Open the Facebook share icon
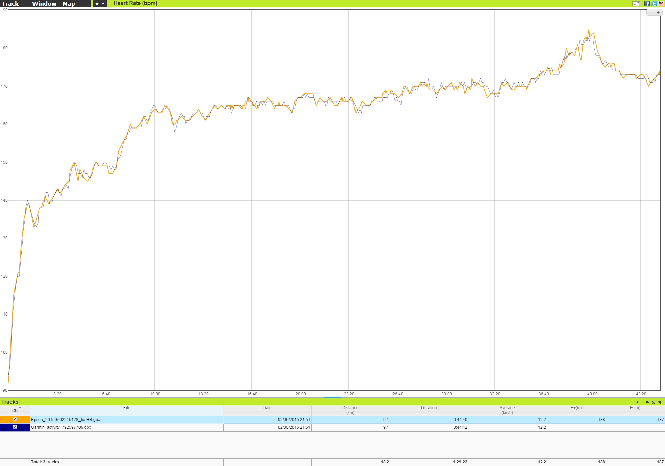Screen dimensions: 665x466 [647, 4]
